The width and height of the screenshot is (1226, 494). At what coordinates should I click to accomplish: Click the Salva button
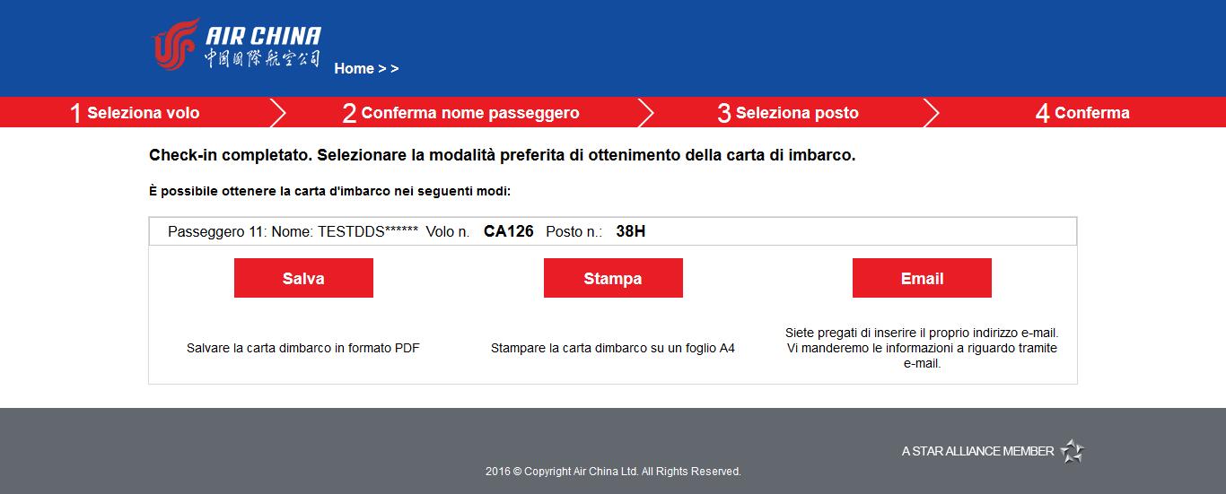[303, 278]
